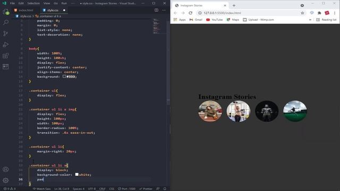Open the Chrome three-dot menu
340x191 pixels.
335,13
